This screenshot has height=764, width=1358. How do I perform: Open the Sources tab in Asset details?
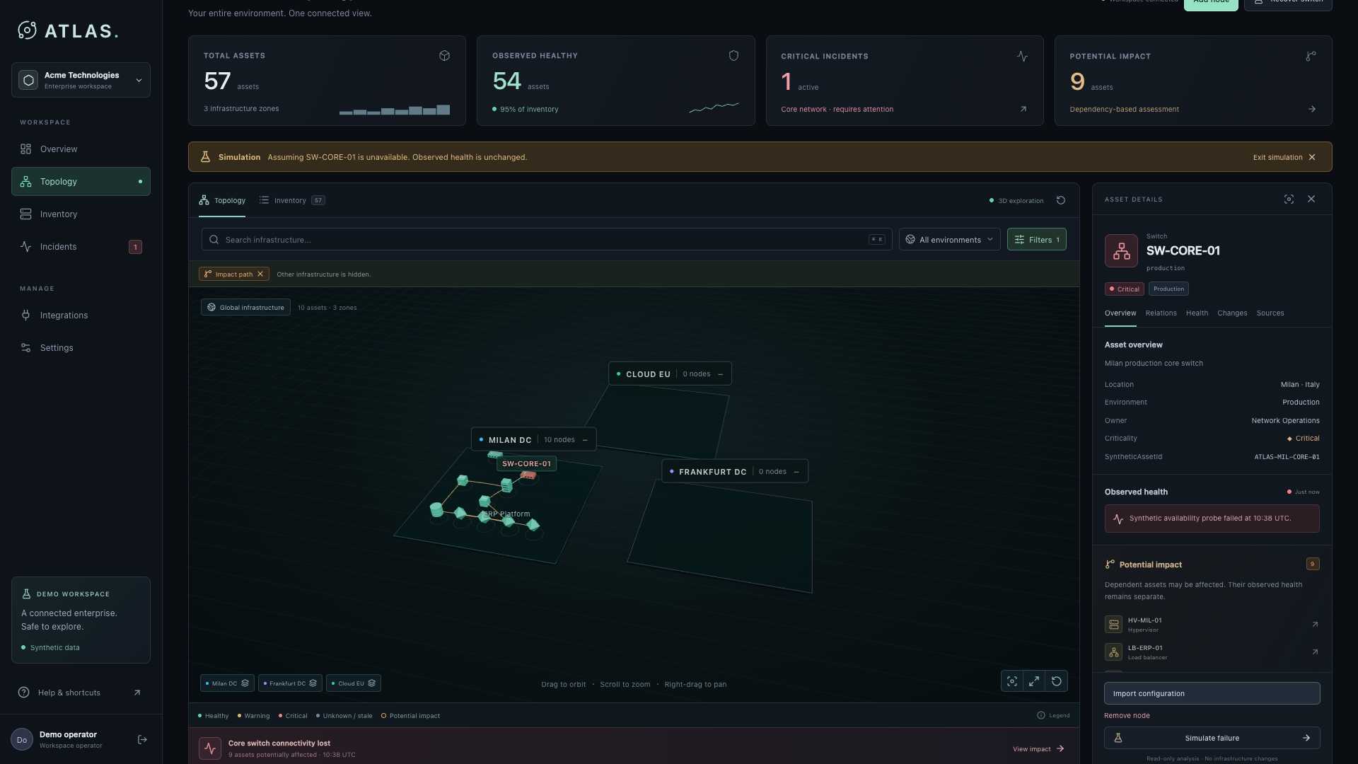tap(1270, 313)
